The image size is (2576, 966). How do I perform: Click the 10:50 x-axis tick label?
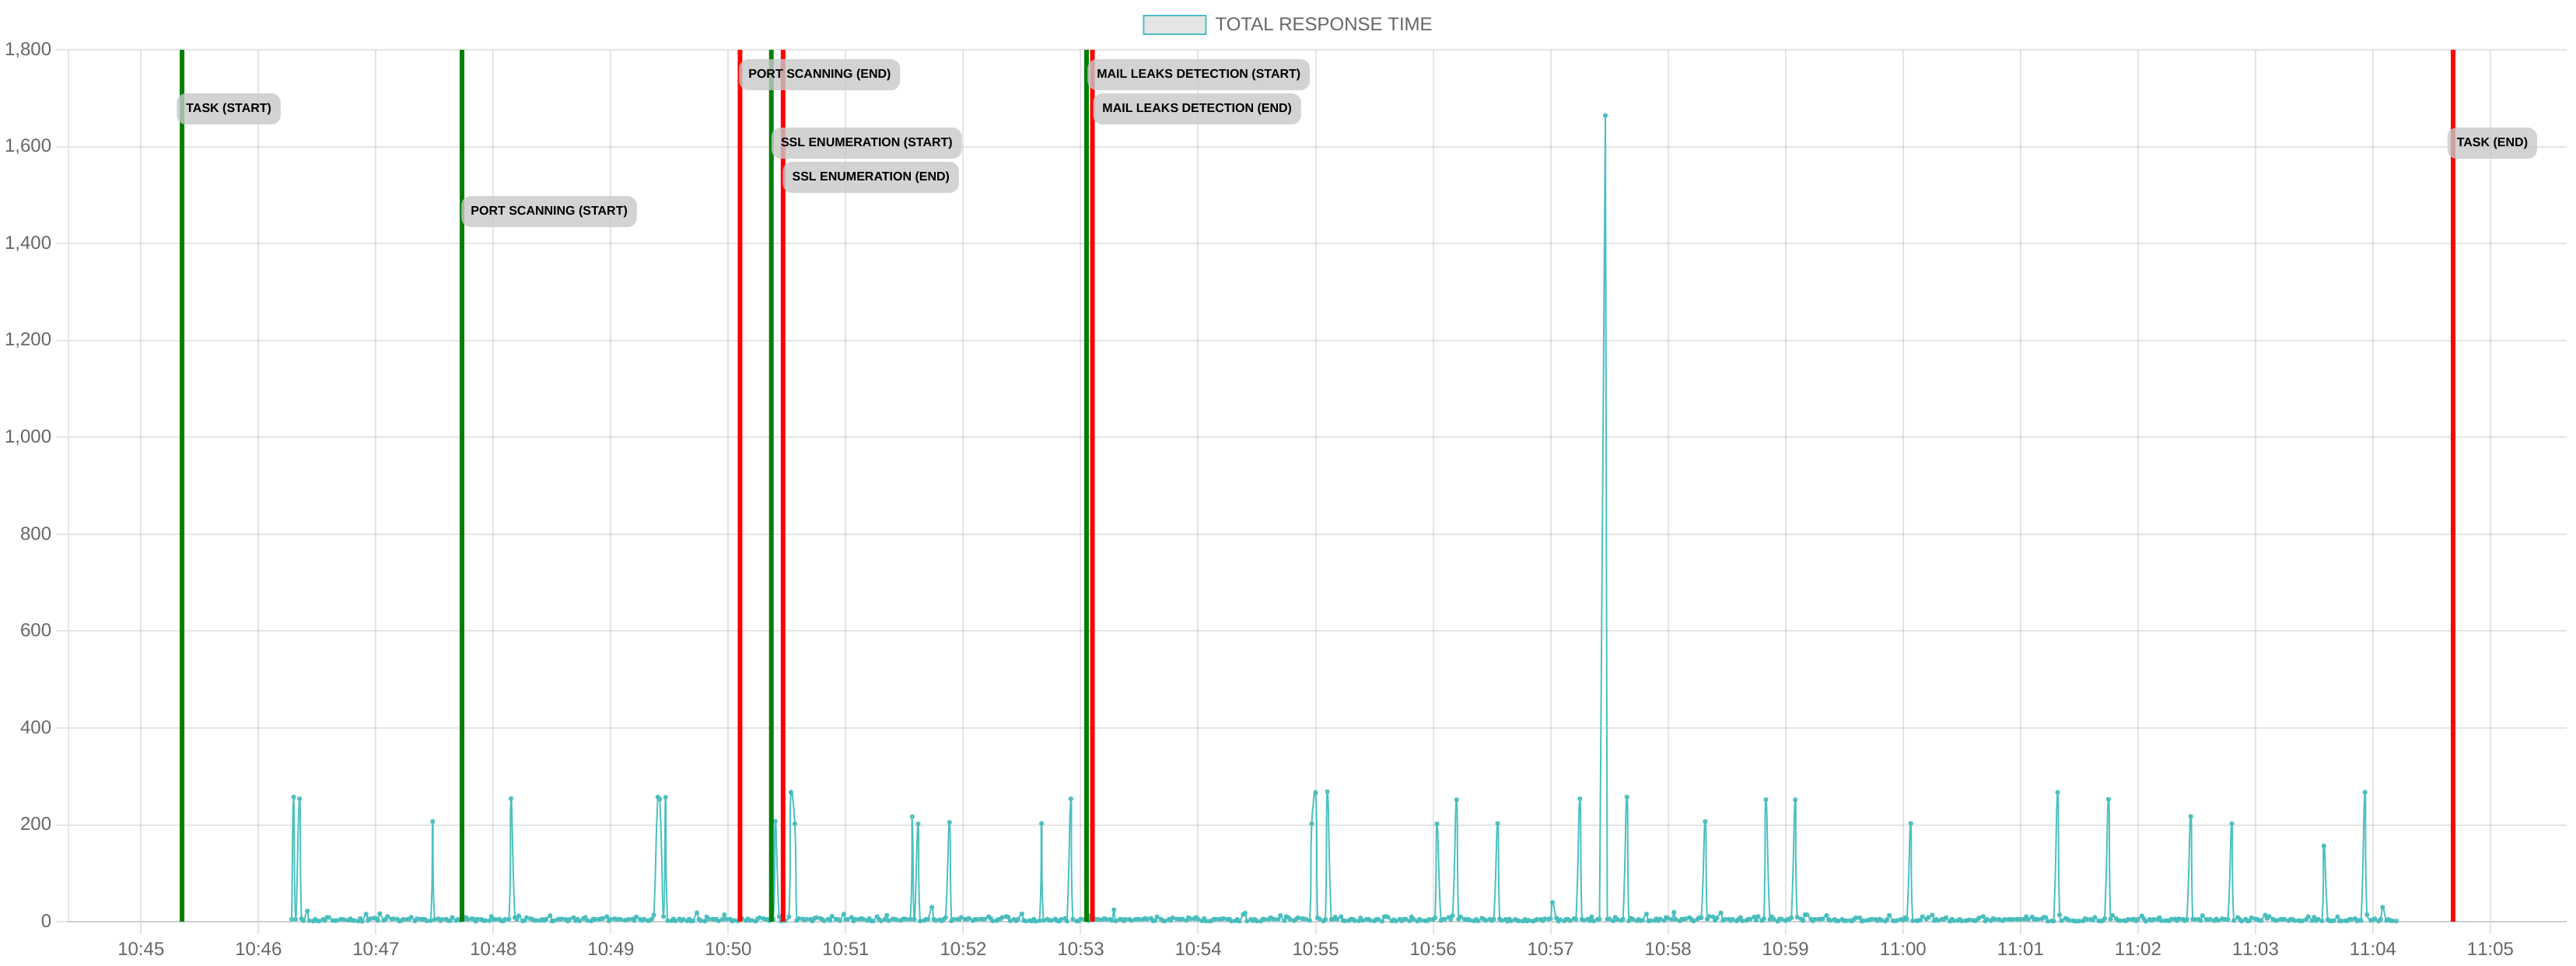click(728, 949)
